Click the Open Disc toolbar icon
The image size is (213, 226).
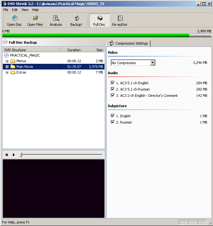(x=15, y=18)
